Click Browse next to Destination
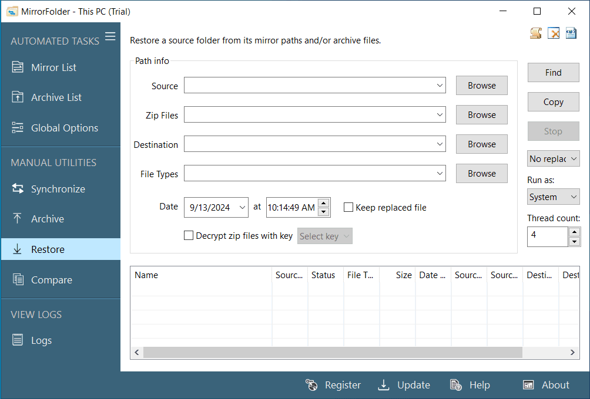 (x=482, y=144)
